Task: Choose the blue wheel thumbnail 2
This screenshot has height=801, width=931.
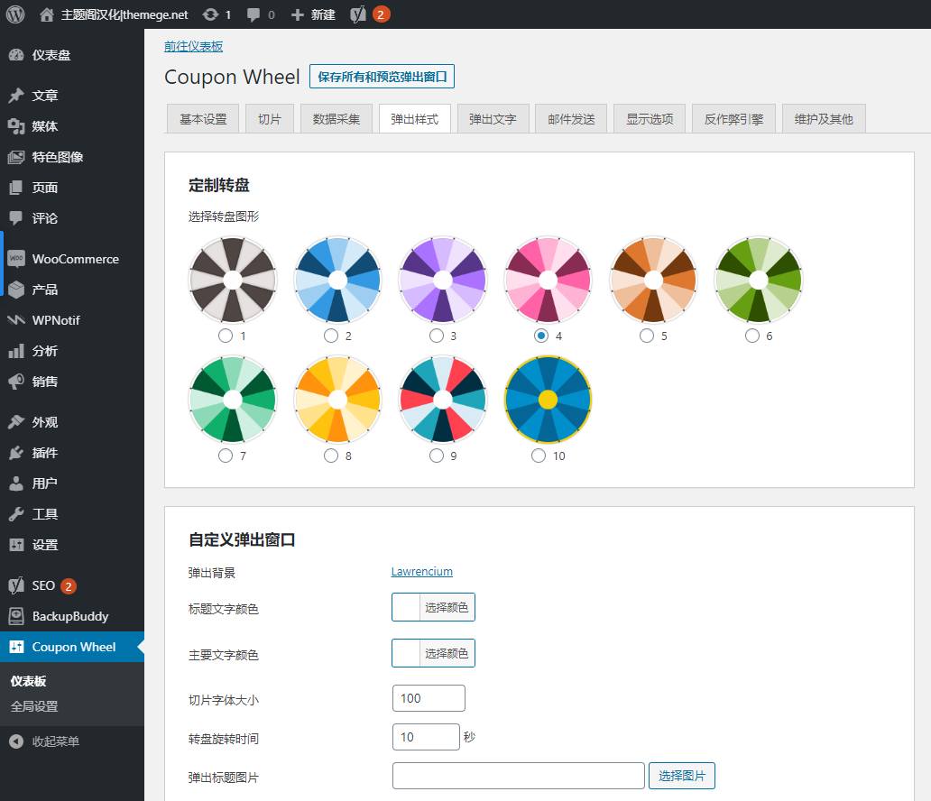Action: click(x=337, y=280)
